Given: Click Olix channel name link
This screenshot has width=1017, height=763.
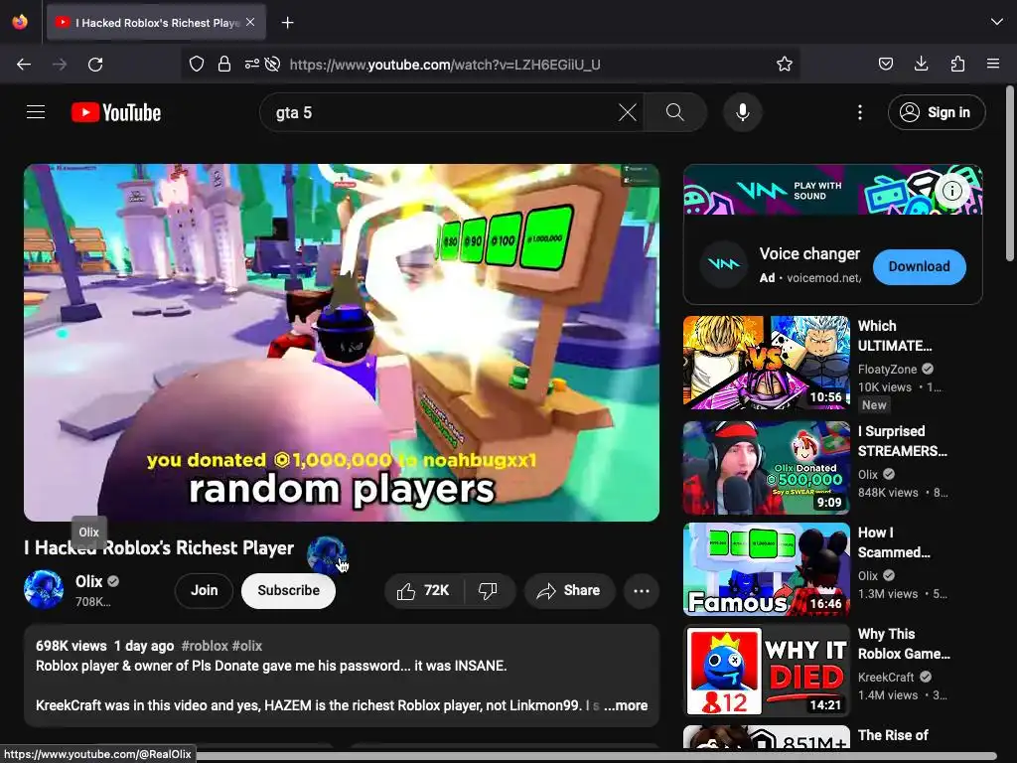Looking at the screenshot, I should tap(88, 581).
